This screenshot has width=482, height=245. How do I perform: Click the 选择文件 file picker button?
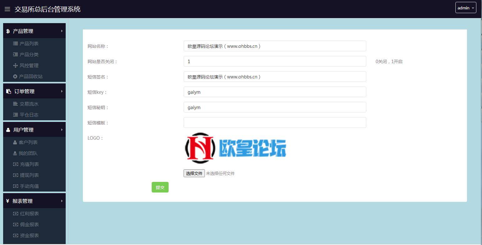[x=194, y=173]
